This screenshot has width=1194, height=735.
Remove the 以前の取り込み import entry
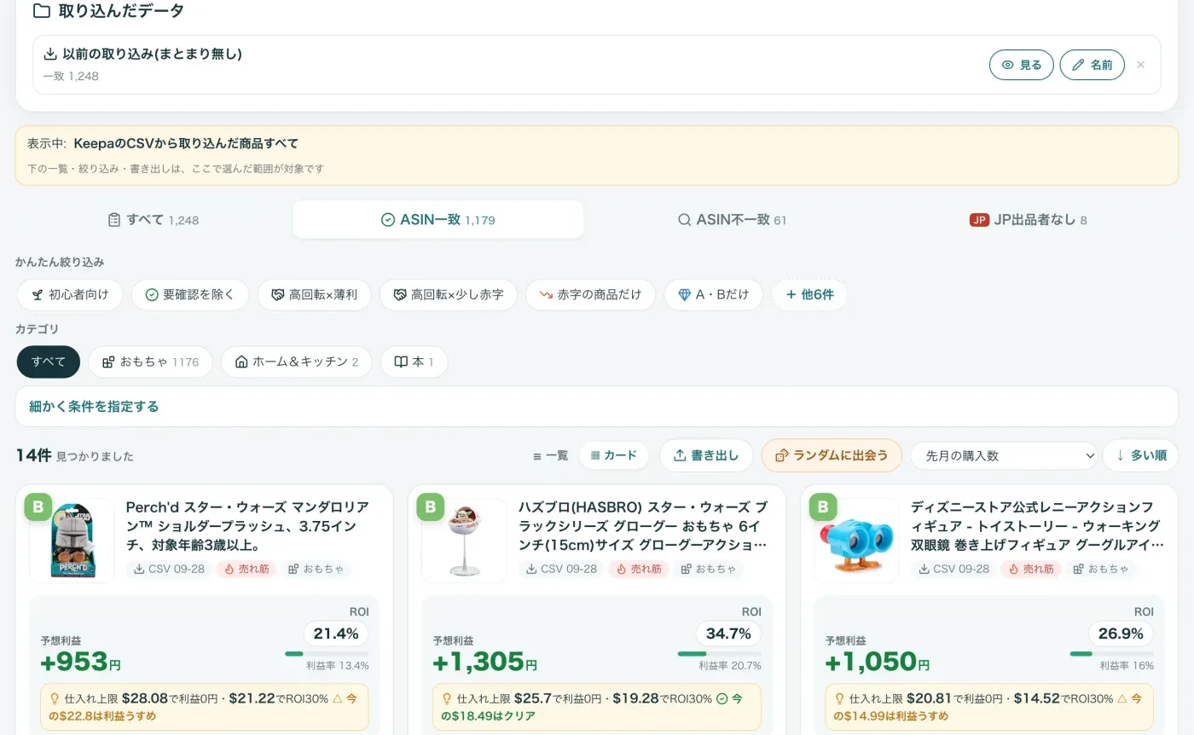coord(1141,65)
